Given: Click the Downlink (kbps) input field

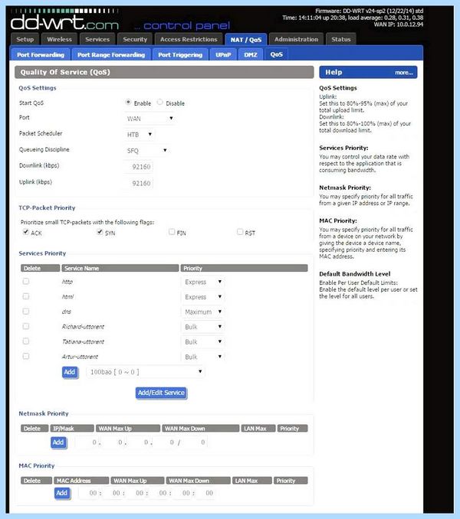Looking at the screenshot, I should tap(138, 166).
